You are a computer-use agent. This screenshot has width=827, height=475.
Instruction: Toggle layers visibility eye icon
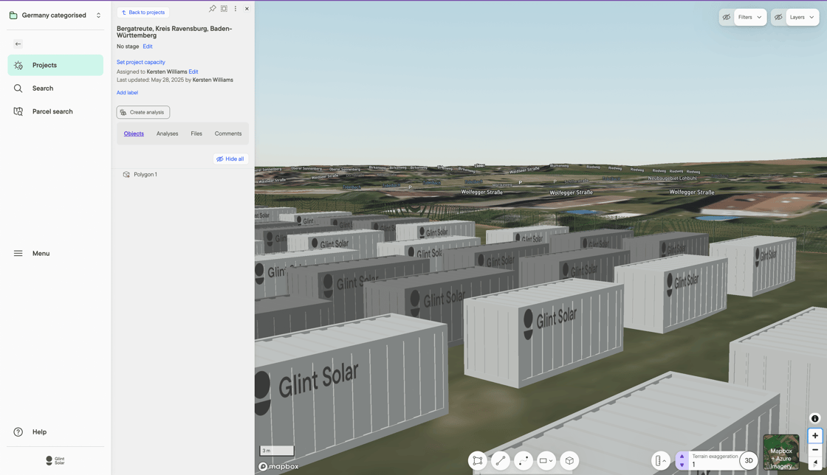778,18
